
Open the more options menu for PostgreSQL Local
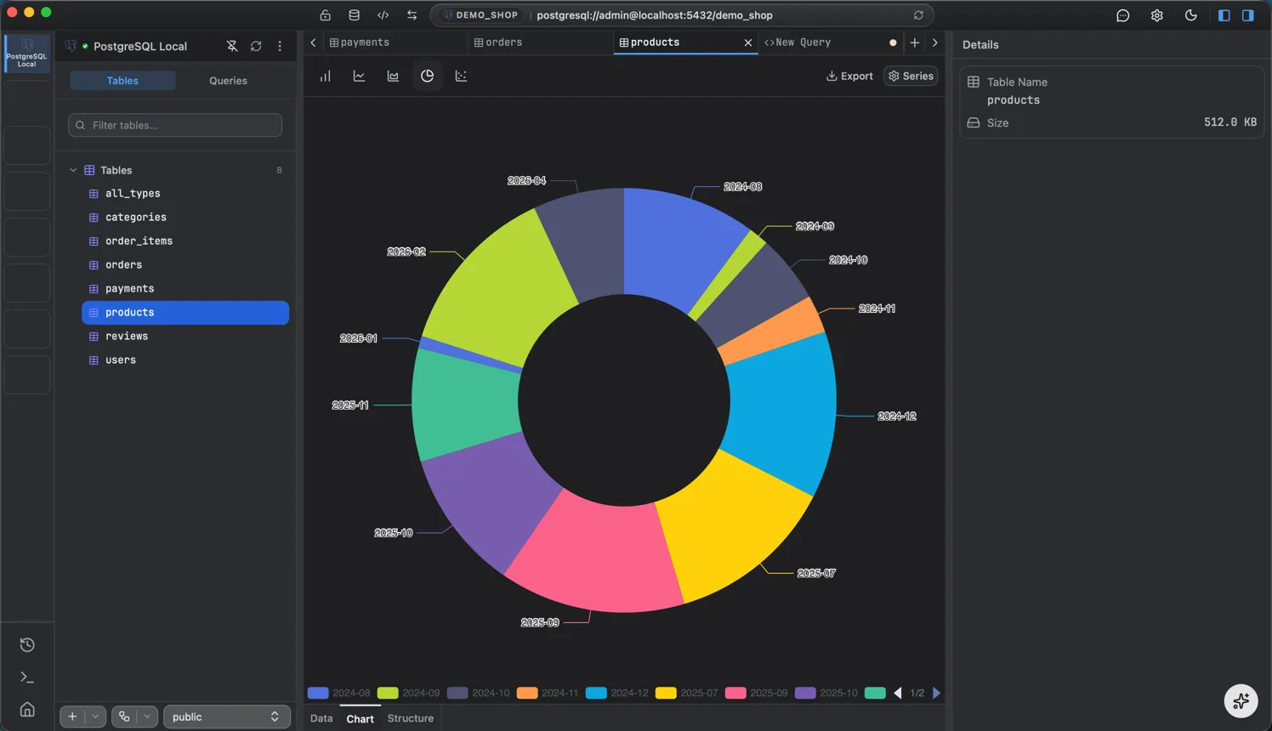280,46
